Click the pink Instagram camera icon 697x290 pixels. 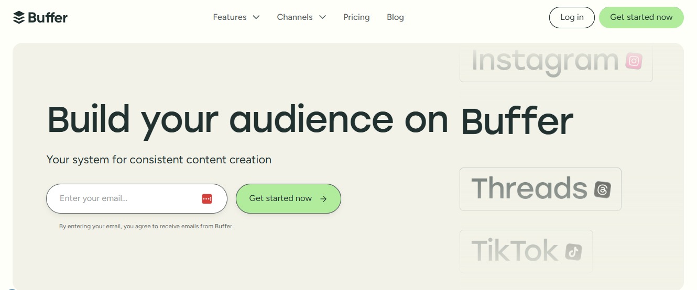634,61
